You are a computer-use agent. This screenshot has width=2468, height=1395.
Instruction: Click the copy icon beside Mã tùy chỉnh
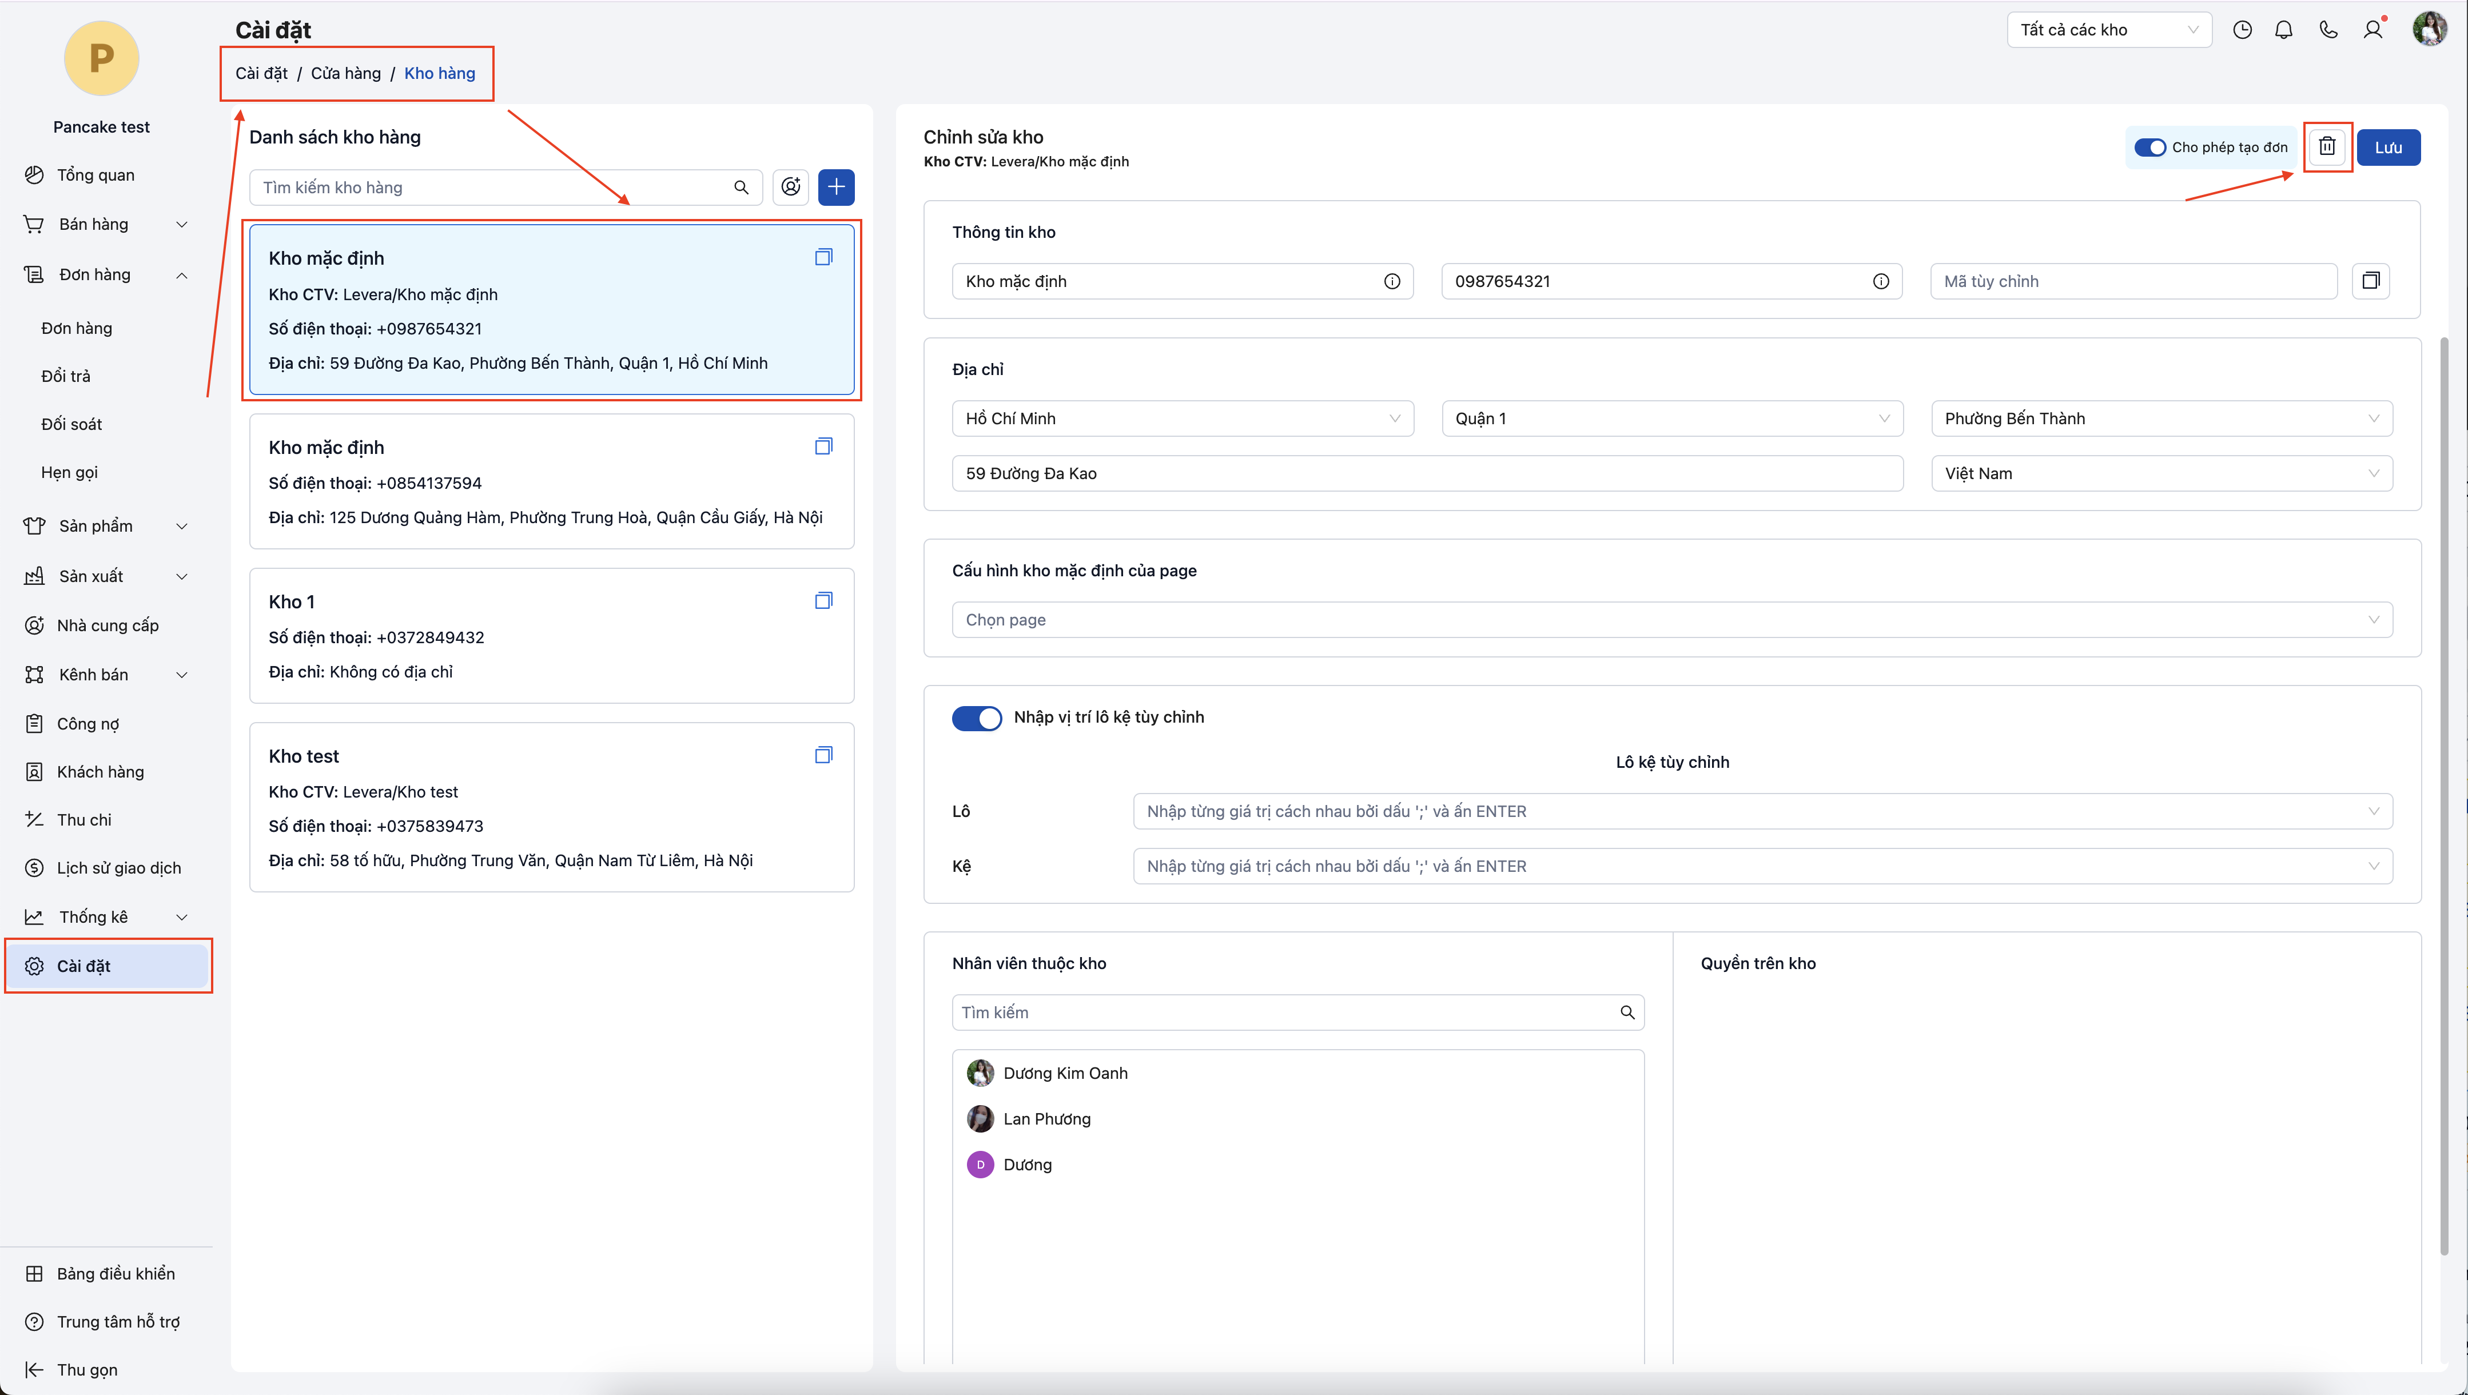[x=2371, y=281]
